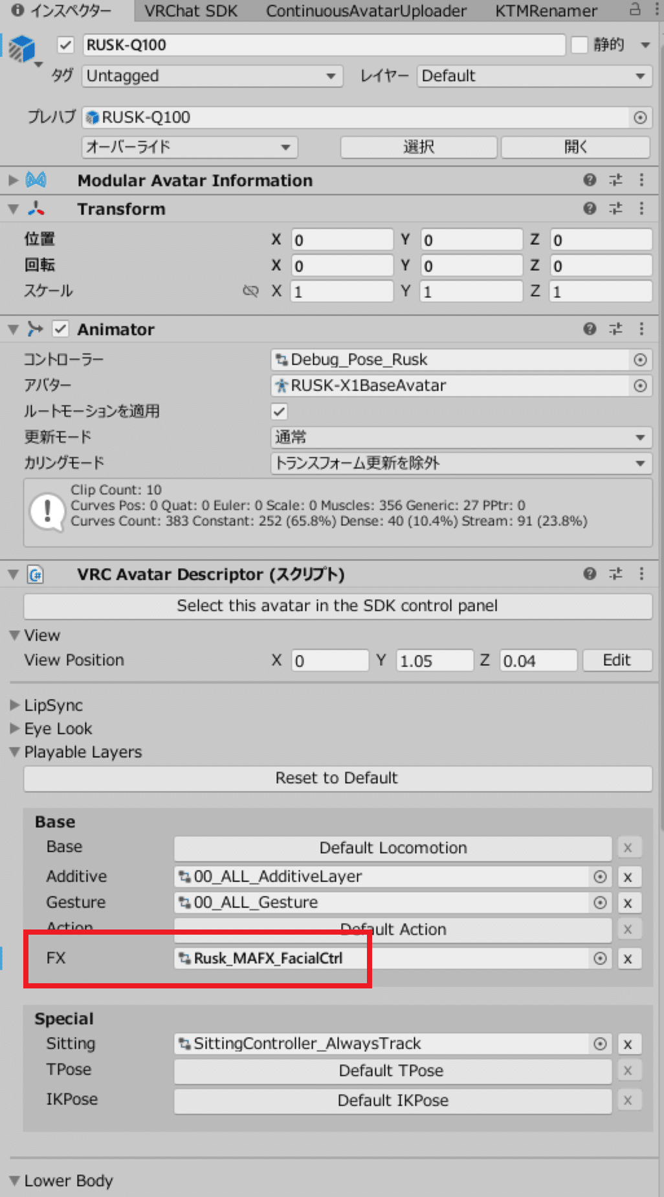Expand Modular Avatar Information component
Image resolution: width=664 pixels, height=1197 pixels.
point(13,179)
